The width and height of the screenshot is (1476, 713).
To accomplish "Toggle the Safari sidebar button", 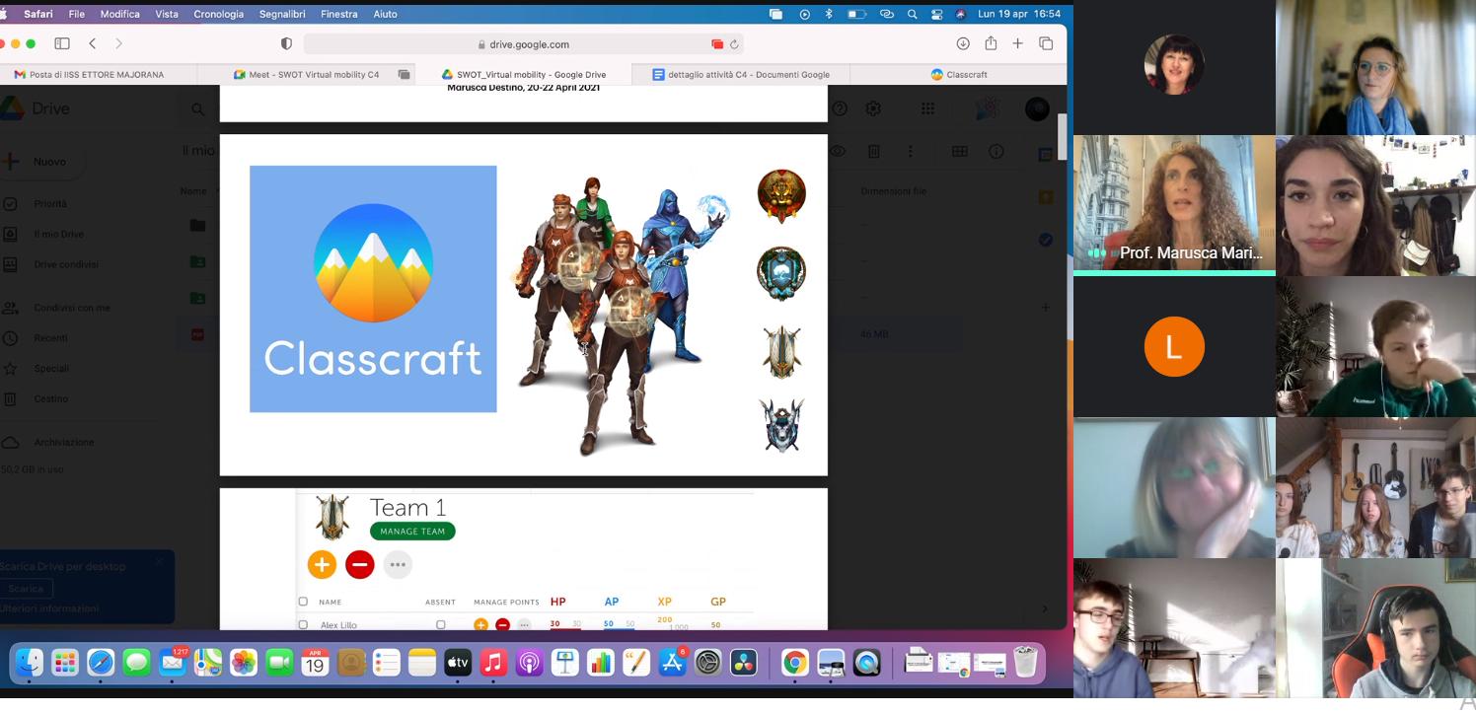I will [62, 43].
